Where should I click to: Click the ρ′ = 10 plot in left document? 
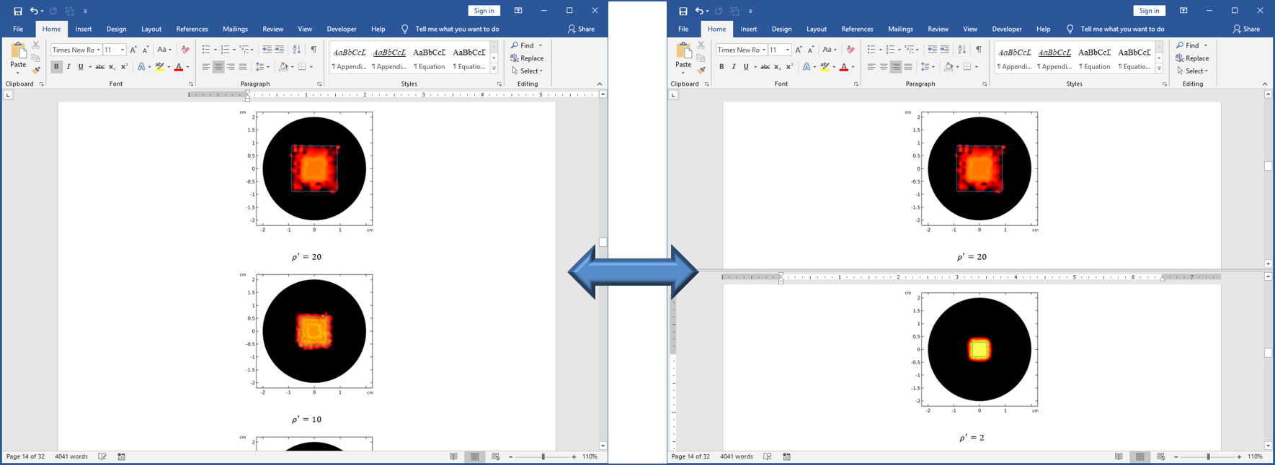click(308, 333)
